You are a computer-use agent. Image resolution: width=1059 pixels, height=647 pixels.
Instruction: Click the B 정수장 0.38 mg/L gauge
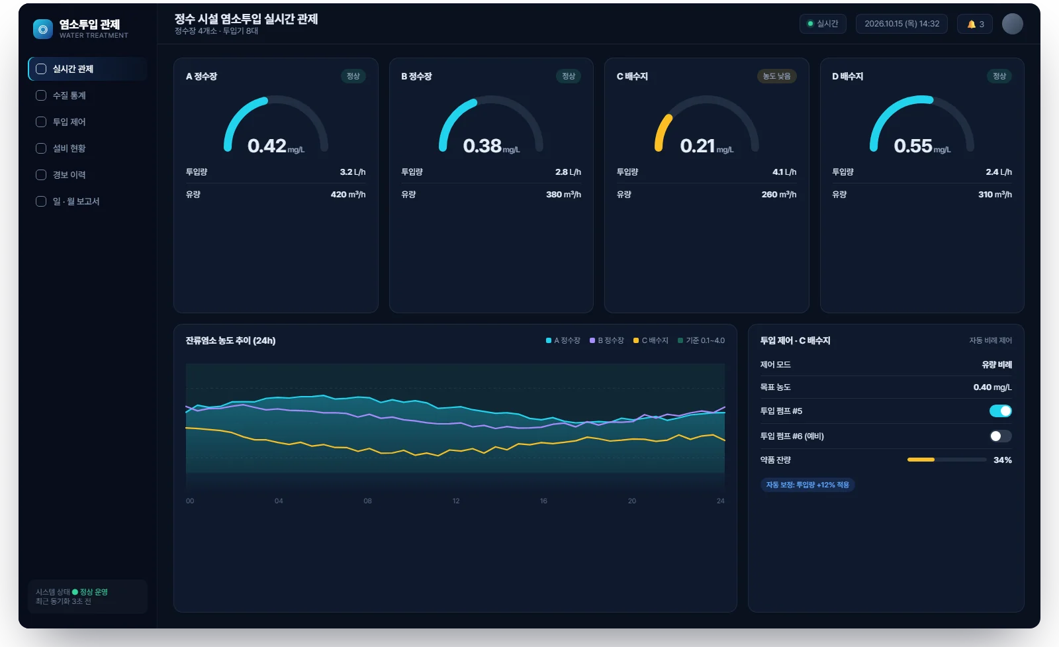coord(491,126)
